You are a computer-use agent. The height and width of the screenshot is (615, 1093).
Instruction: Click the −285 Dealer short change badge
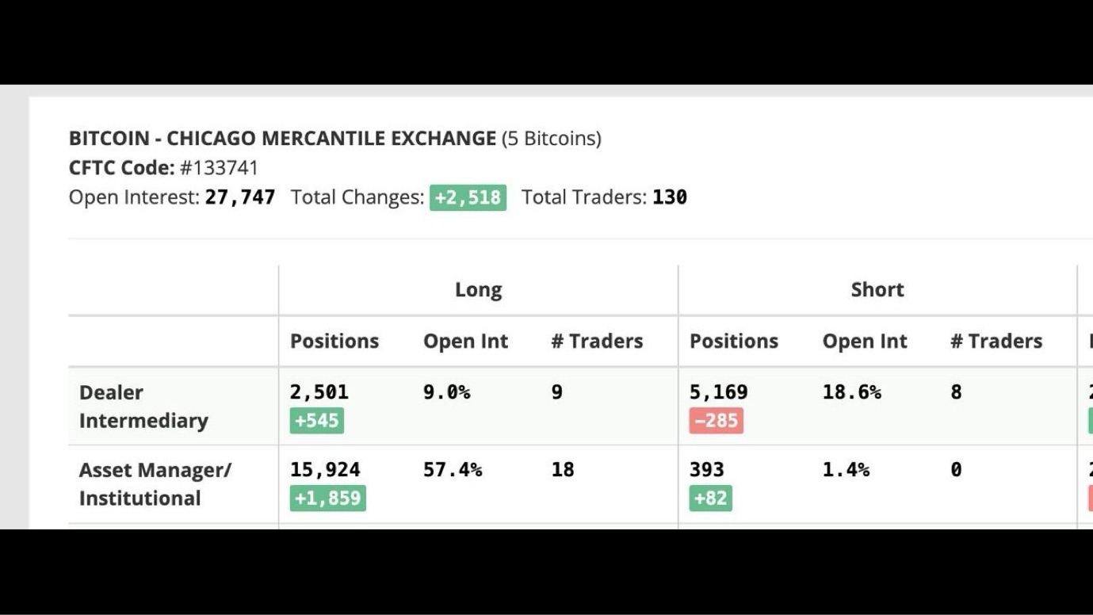pyautogui.click(x=716, y=421)
